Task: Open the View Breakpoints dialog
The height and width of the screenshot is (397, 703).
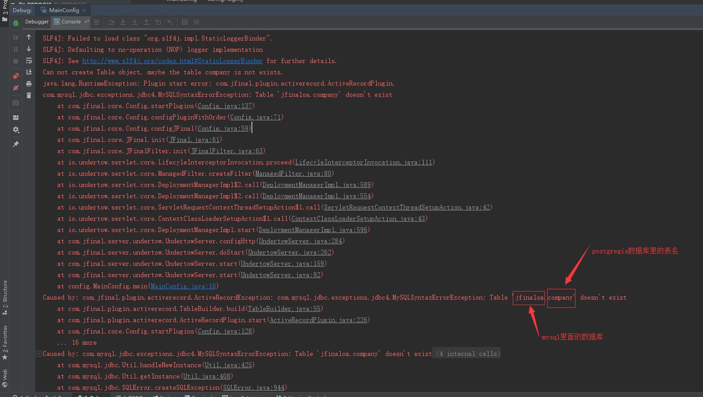Action: pos(16,76)
